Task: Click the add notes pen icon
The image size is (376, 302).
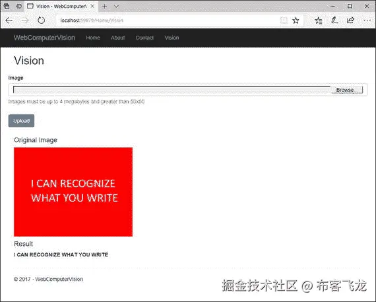Action: (x=334, y=20)
